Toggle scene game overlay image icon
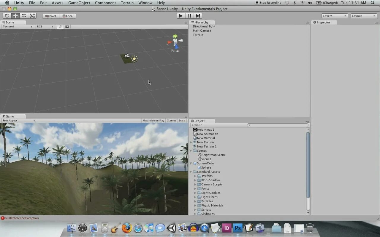 tap(67, 27)
